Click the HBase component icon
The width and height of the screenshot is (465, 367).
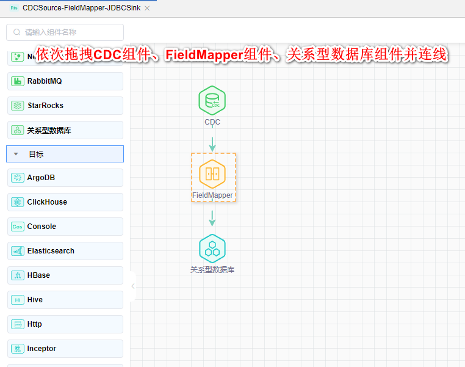click(x=18, y=275)
